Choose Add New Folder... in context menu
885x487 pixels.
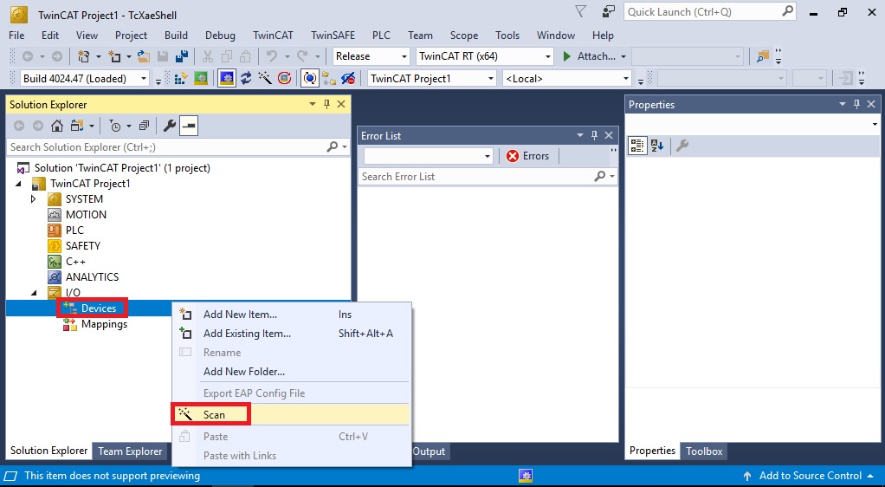tap(291, 371)
